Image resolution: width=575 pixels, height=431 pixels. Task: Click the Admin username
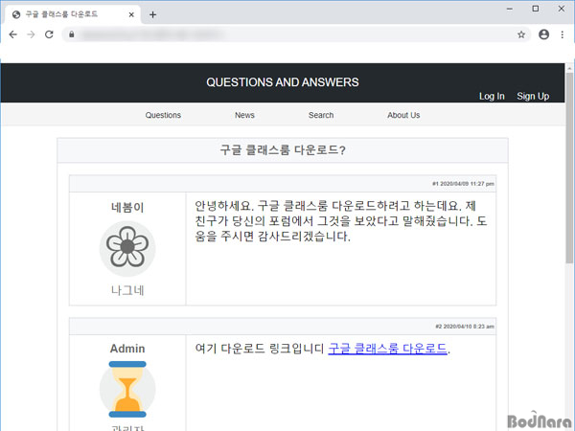click(x=127, y=349)
